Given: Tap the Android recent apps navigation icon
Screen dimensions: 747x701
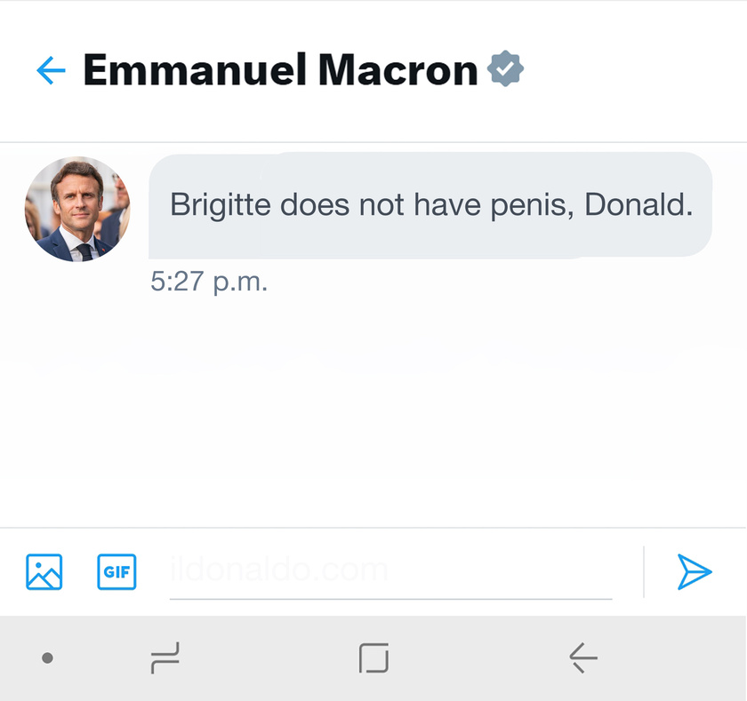Looking at the screenshot, I should pos(165,658).
